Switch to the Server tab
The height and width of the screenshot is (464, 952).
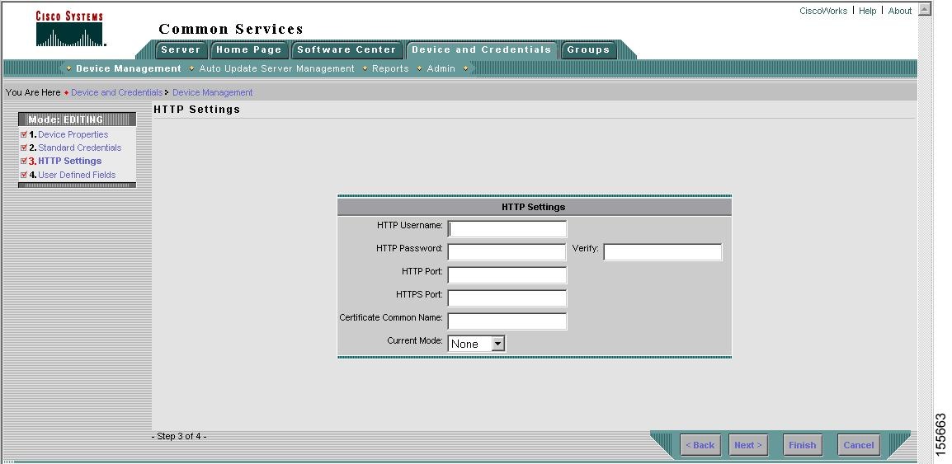coord(181,49)
